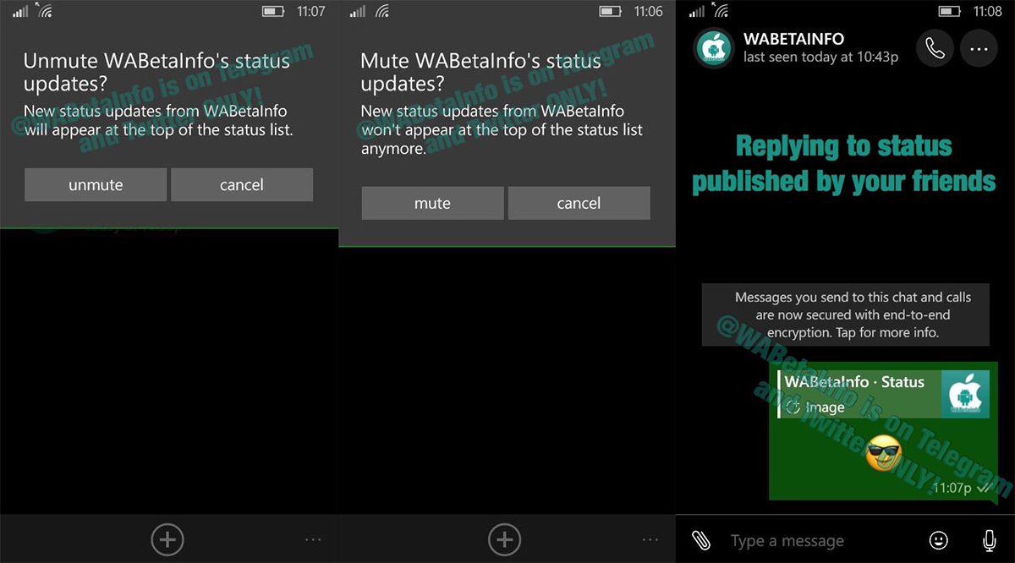
Task: Open the emoji picker in the message bar
Action: [938, 541]
